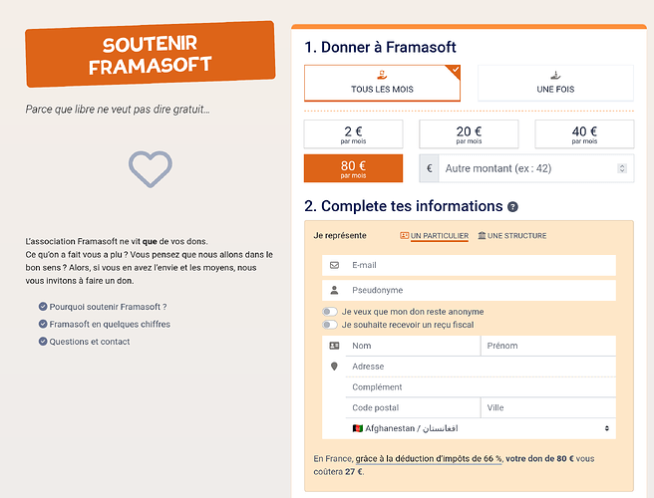Choose the 20 € par mois button
654x498 pixels.
(469, 134)
